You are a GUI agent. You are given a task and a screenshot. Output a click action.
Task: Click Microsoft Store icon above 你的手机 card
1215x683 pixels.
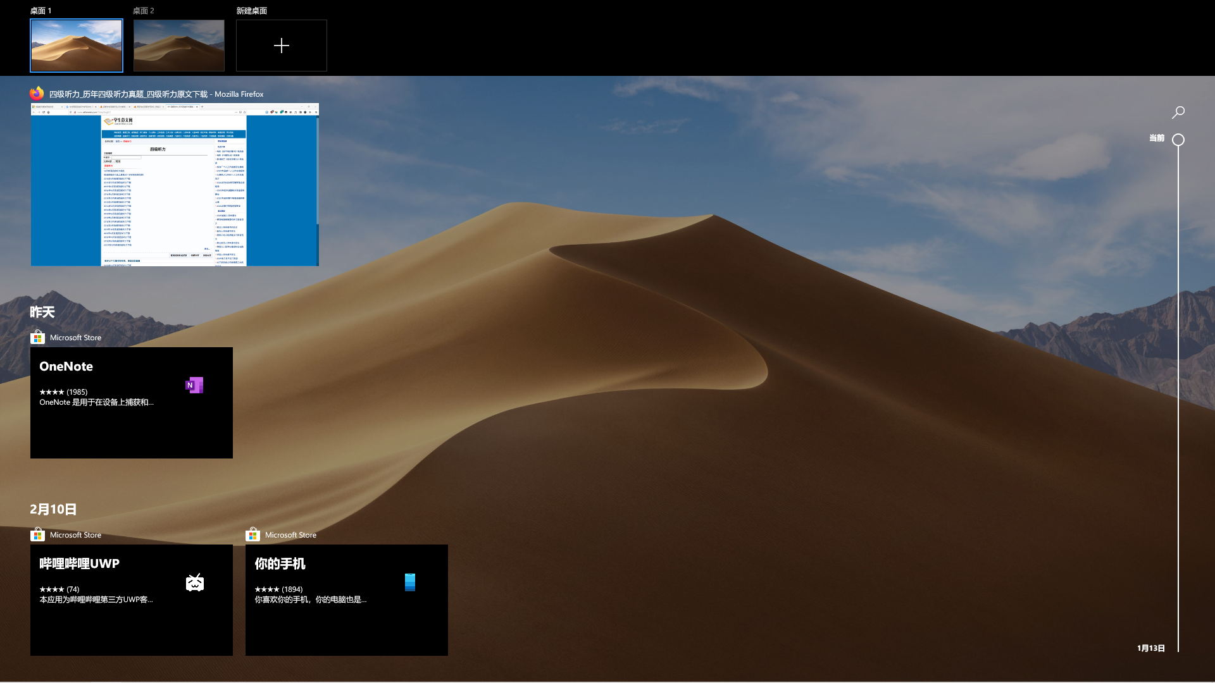coord(252,535)
